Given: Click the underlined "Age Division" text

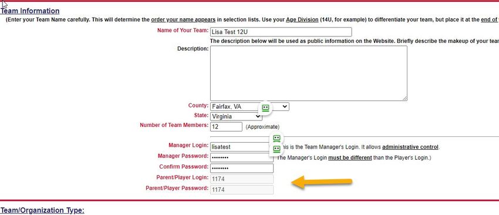Looking at the screenshot, I should point(302,19).
